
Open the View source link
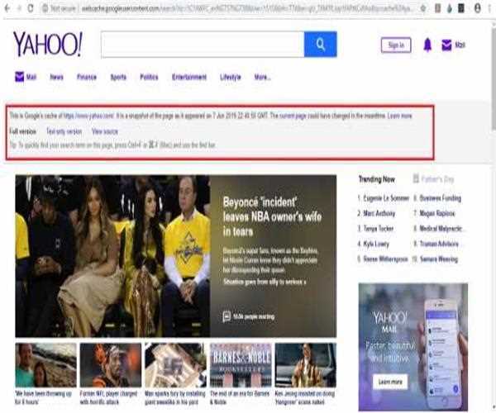pyautogui.click(x=104, y=131)
